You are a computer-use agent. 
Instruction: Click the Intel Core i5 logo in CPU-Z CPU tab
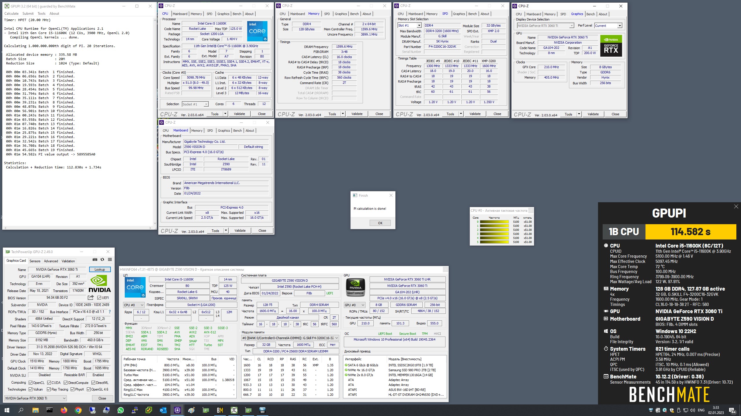(x=257, y=31)
